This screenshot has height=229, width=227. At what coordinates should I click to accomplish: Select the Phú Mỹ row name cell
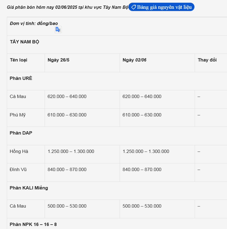18,115
